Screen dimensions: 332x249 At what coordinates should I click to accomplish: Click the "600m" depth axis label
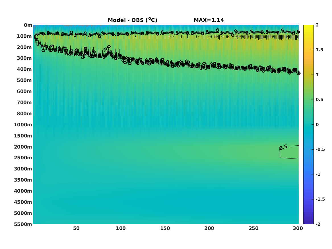(24, 91)
